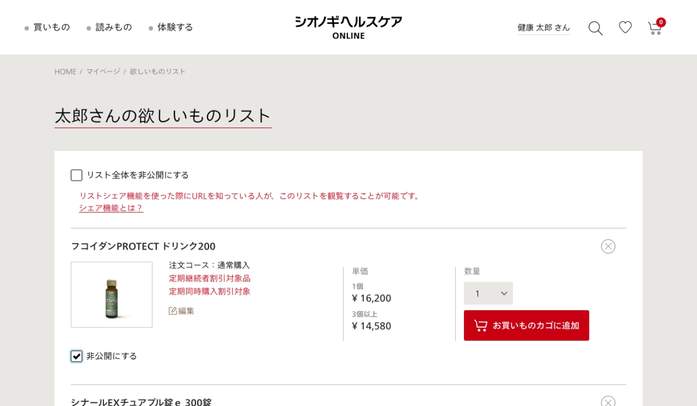Open the 数量 quantity dropdown
This screenshot has width=697, height=406.
click(488, 294)
